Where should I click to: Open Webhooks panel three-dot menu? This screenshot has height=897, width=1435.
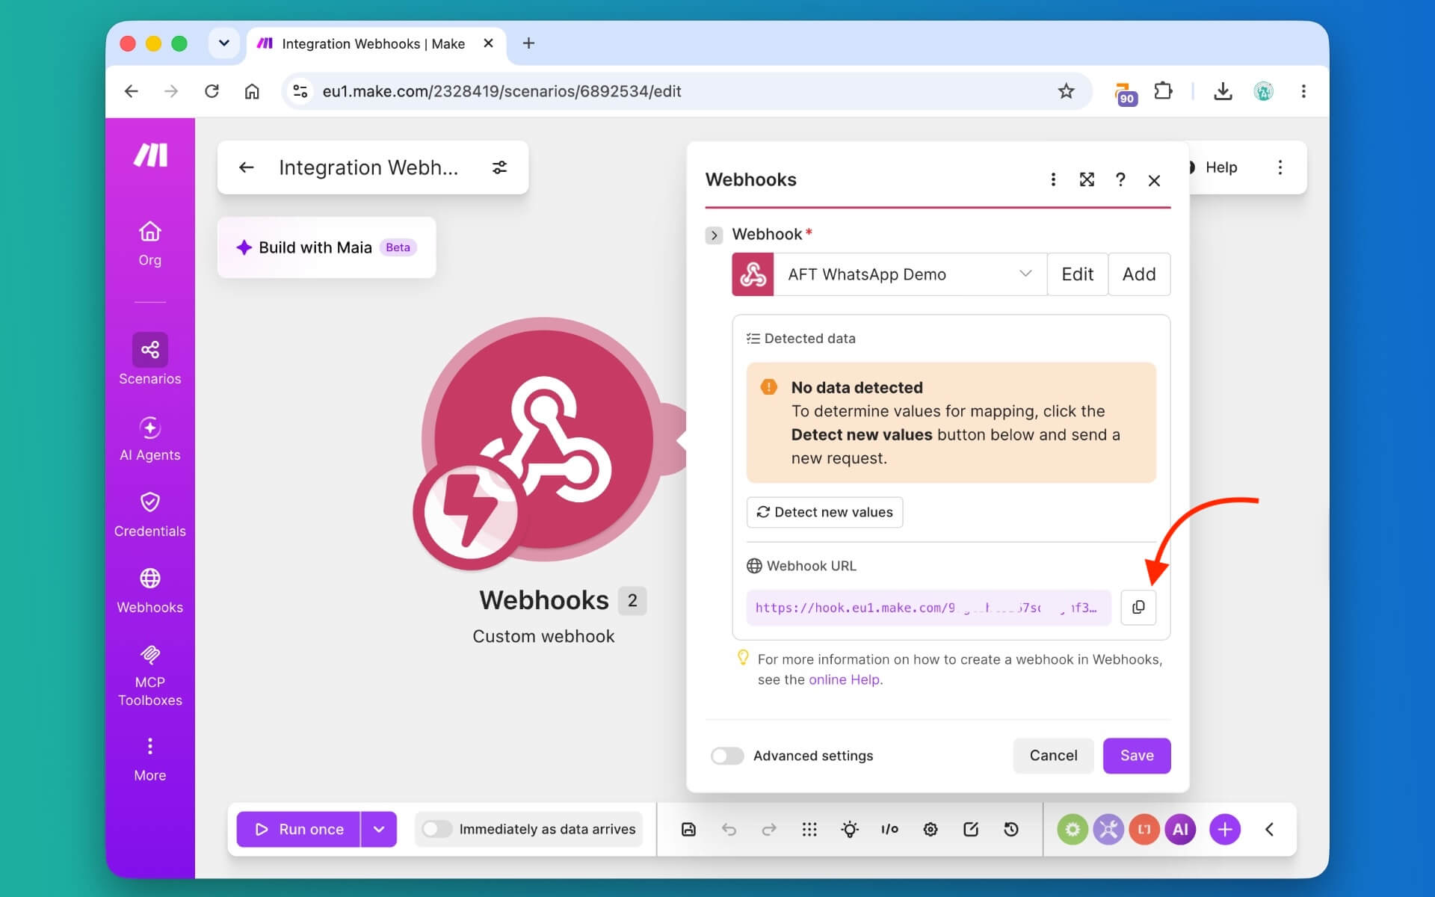click(1053, 179)
